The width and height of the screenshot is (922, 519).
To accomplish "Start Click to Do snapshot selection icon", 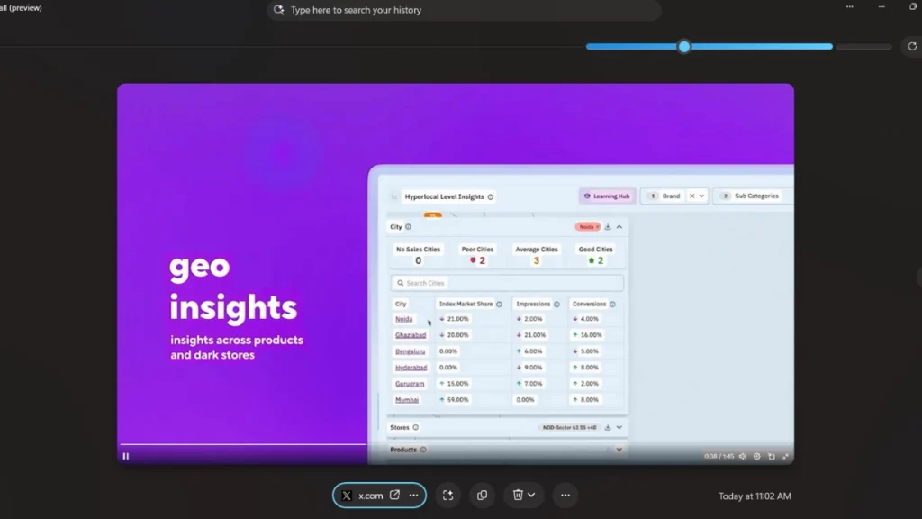I will 448,496.
